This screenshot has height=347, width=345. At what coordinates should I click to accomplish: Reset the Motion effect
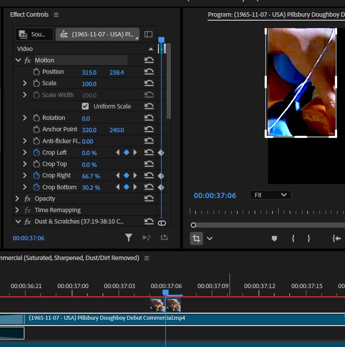pyautogui.click(x=149, y=60)
